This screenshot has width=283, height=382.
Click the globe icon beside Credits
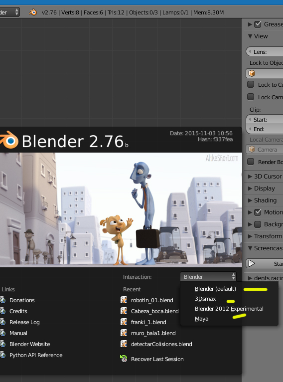(2, 311)
